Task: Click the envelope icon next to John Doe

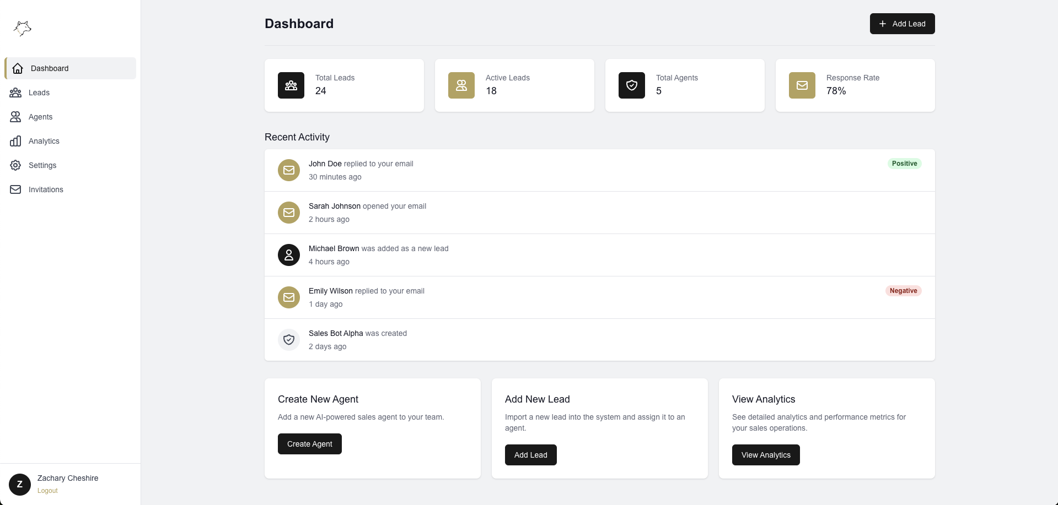Action: point(288,170)
